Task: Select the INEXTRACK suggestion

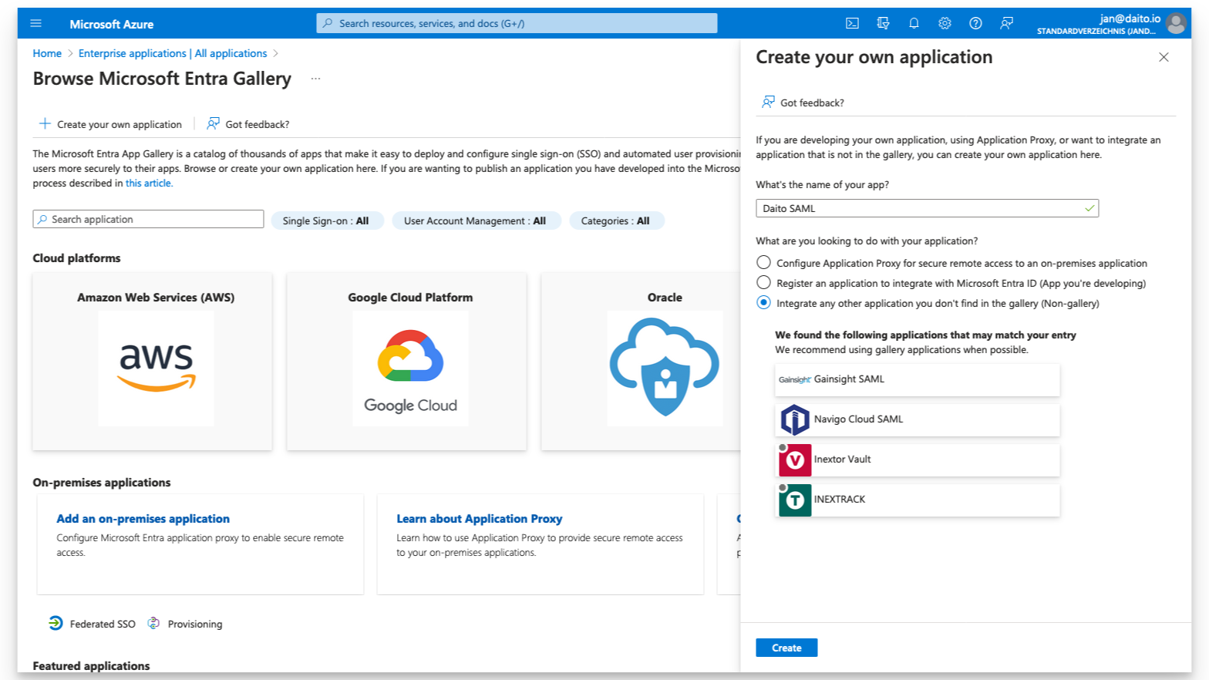Action: (x=917, y=500)
